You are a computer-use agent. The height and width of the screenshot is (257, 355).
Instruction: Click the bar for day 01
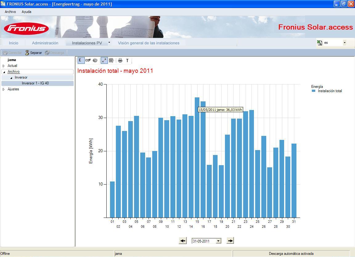tap(112, 199)
